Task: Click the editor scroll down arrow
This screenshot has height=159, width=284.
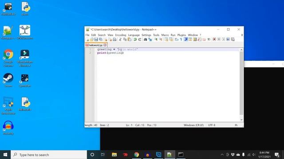Action: [x=241, y=120]
